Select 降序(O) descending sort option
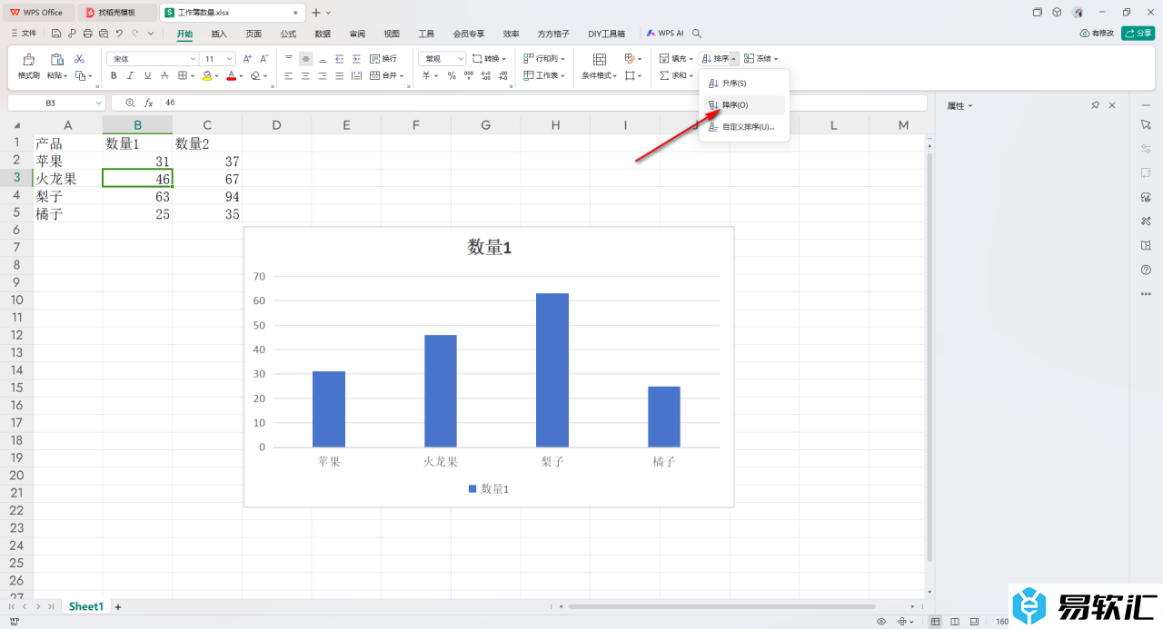The width and height of the screenshot is (1163, 629). 742,105
